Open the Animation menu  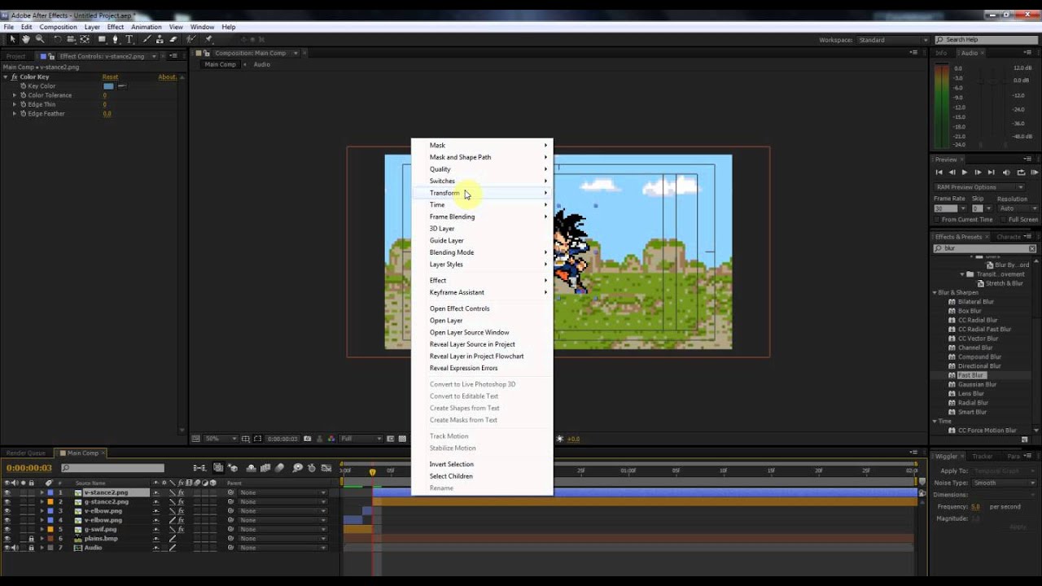147,27
